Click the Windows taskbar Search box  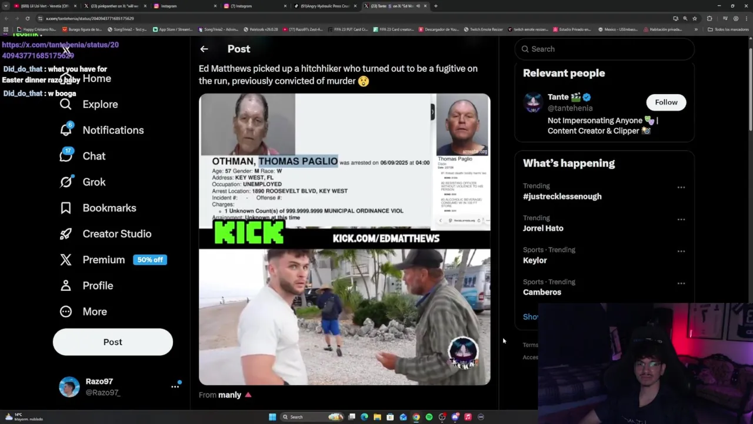(313, 417)
